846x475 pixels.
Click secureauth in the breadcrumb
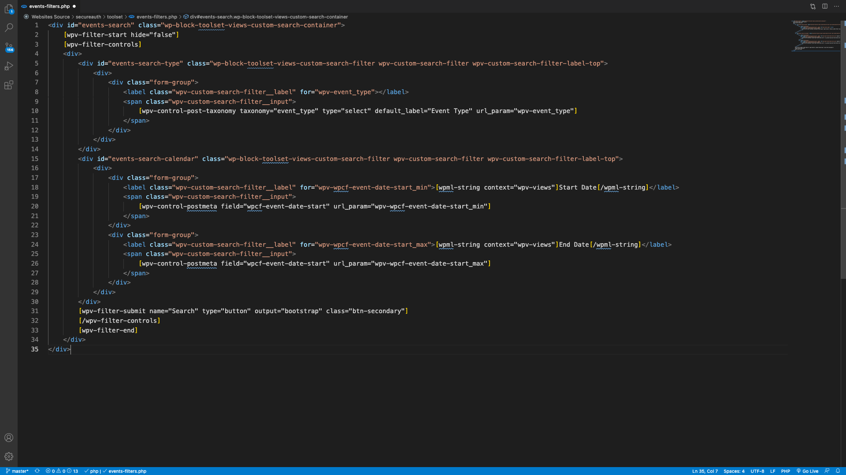88,17
